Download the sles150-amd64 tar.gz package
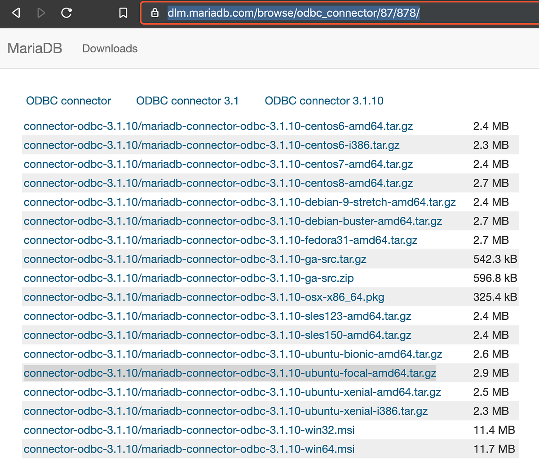This screenshot has height=475, width=539. pos(217,335)
